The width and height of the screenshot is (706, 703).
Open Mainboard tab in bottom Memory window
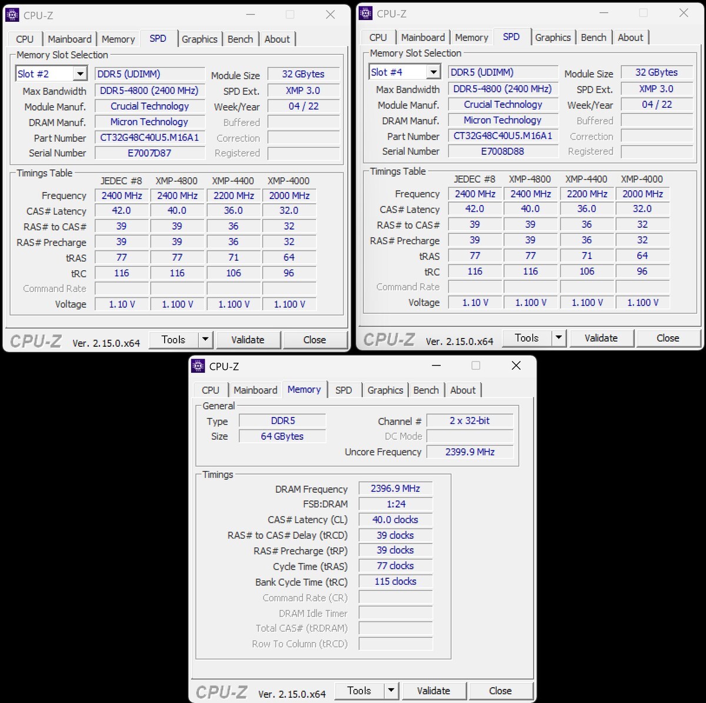point(255,390)
